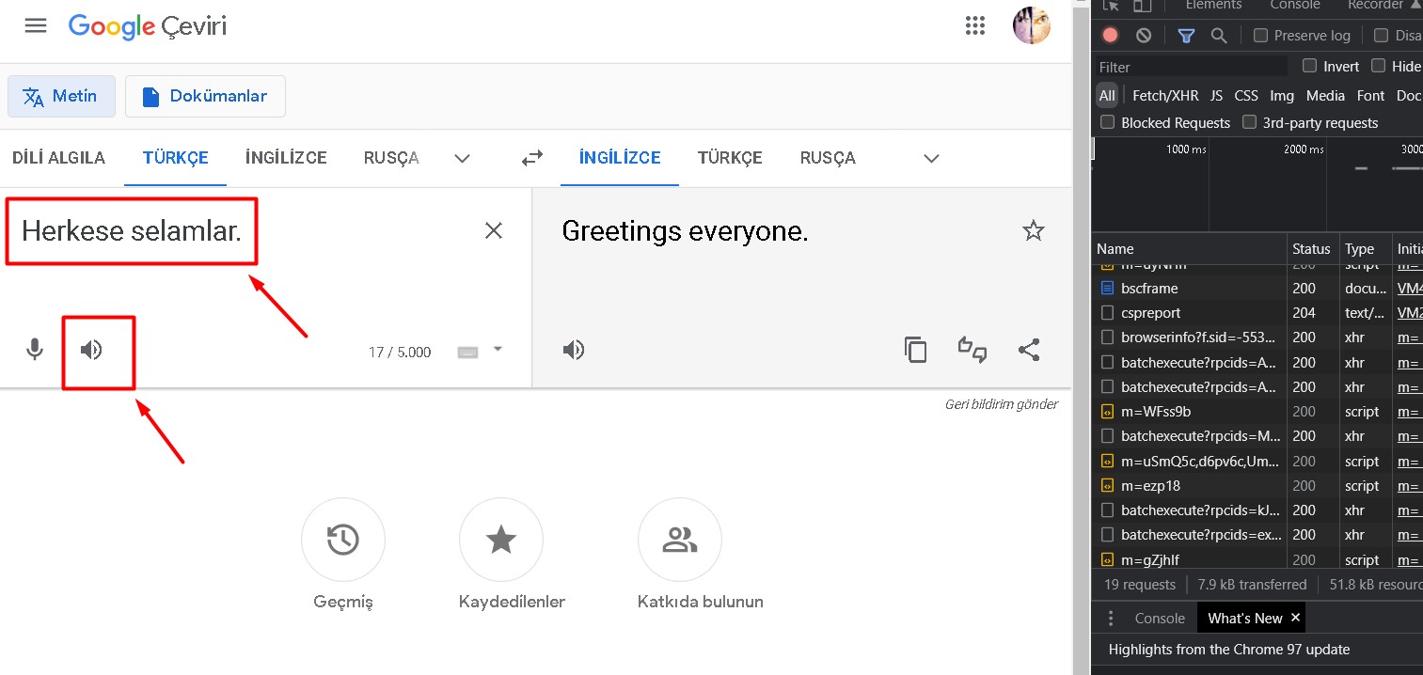Open network search magnifier icon
This screenshot has width=1423, height=675.
pos(1219,35)
